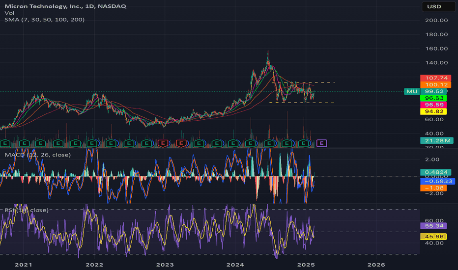Click the red E earnings marker nearest 2023
This screenshot has width=458, height=270.
pyautogui.click(x=163, y=143)
